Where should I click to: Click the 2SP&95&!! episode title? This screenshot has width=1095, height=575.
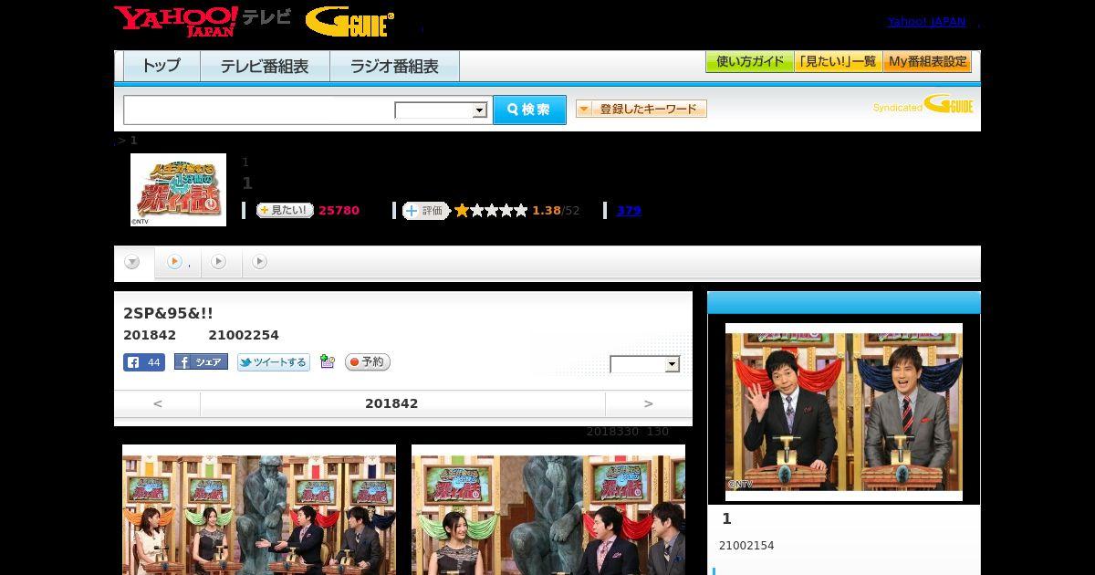coord(169,313)
